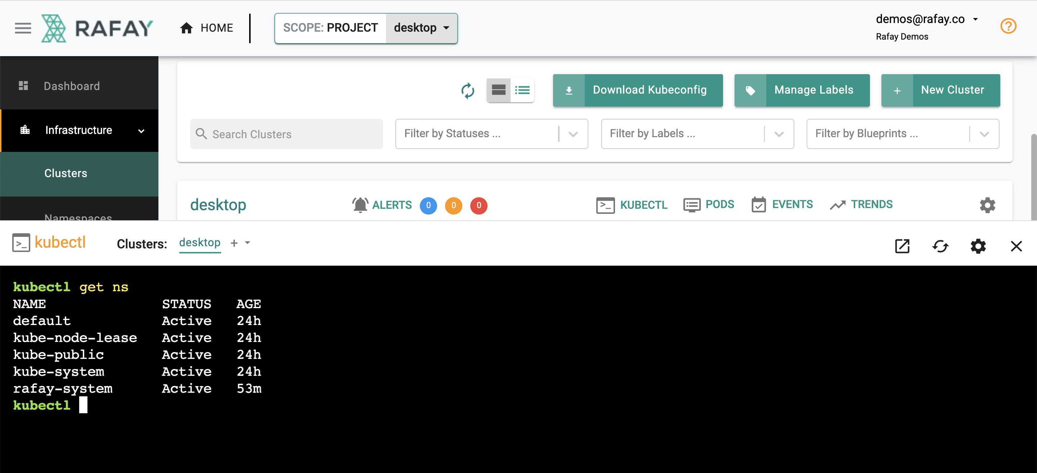Click the Rafay logo
The width and height of the screenshot is (1037, 473).
coord(97,28)
